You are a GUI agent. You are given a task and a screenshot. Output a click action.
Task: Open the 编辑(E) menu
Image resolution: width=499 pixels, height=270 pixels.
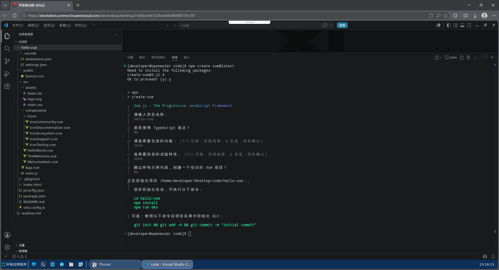click(33, 25)
